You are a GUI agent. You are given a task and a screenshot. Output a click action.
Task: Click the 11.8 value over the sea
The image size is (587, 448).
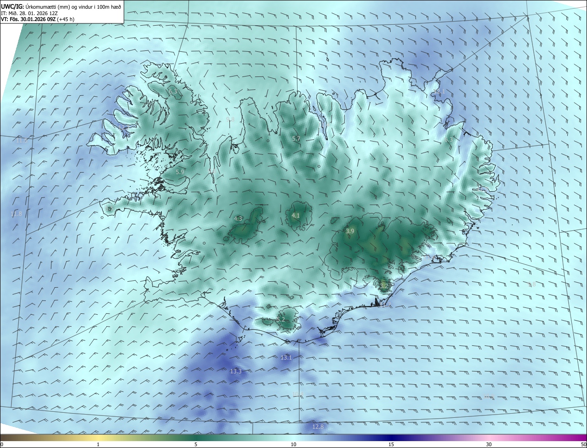(17, 214)
